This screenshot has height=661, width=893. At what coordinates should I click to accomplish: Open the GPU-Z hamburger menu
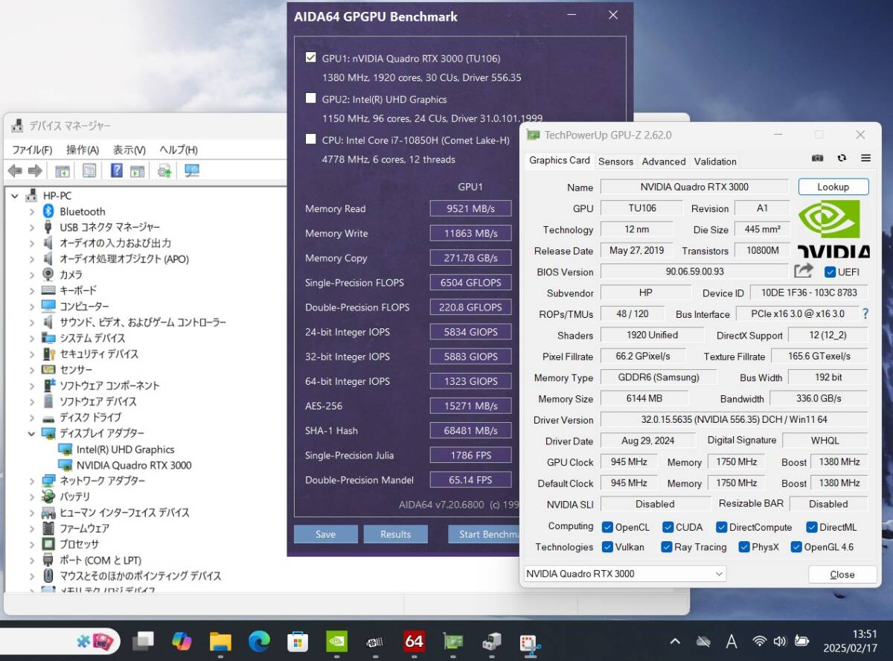[x=865, y=158]
